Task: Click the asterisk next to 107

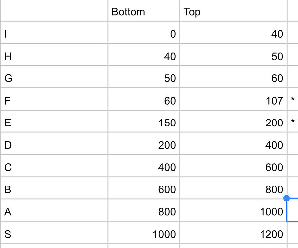Action: tap(293, 99)
